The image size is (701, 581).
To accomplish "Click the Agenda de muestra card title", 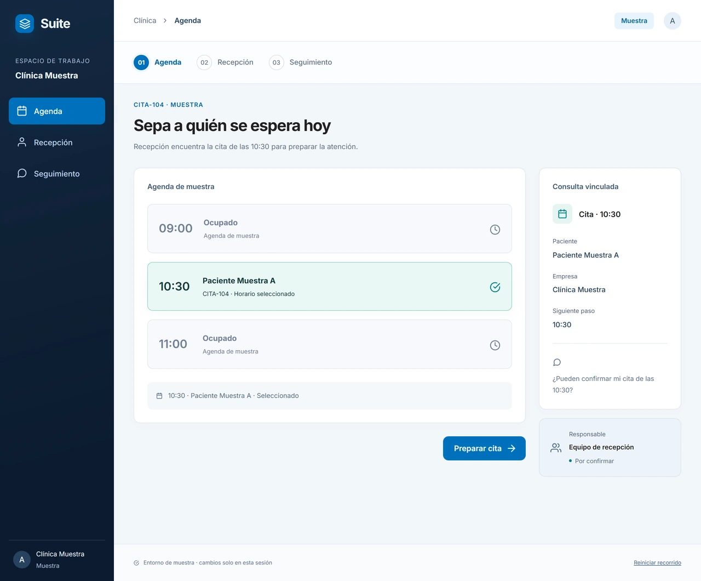I will [x=181, y=187].
